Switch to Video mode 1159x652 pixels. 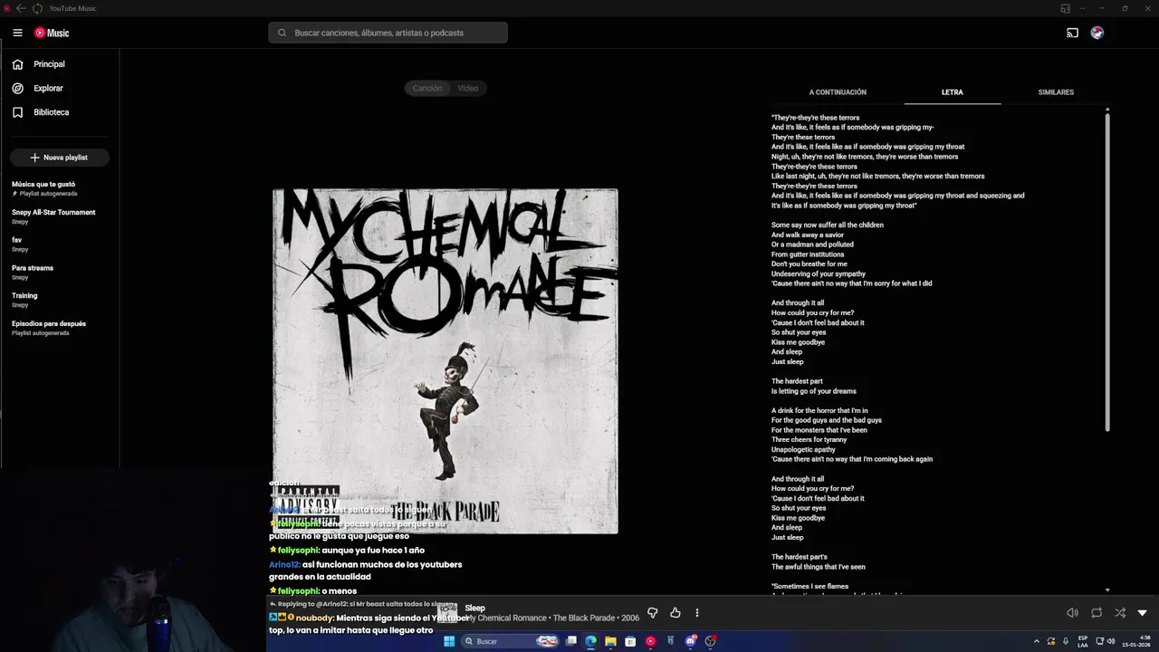(467, 88)
